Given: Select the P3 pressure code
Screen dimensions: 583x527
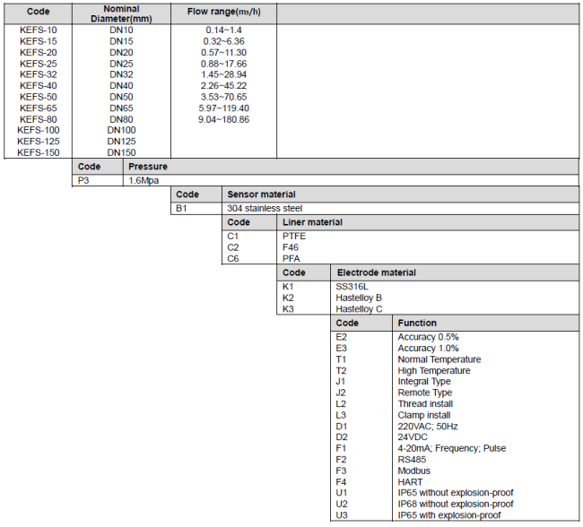Looking at the screenshot, I should 86,180.
